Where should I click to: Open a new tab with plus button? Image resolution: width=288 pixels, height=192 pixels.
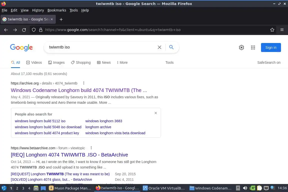tap(61, 19)
